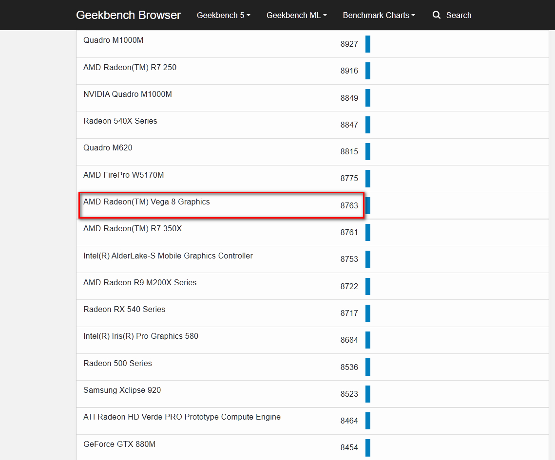
Task: Open AMD FirePro W5170M entry
Action: coord(123,175)
